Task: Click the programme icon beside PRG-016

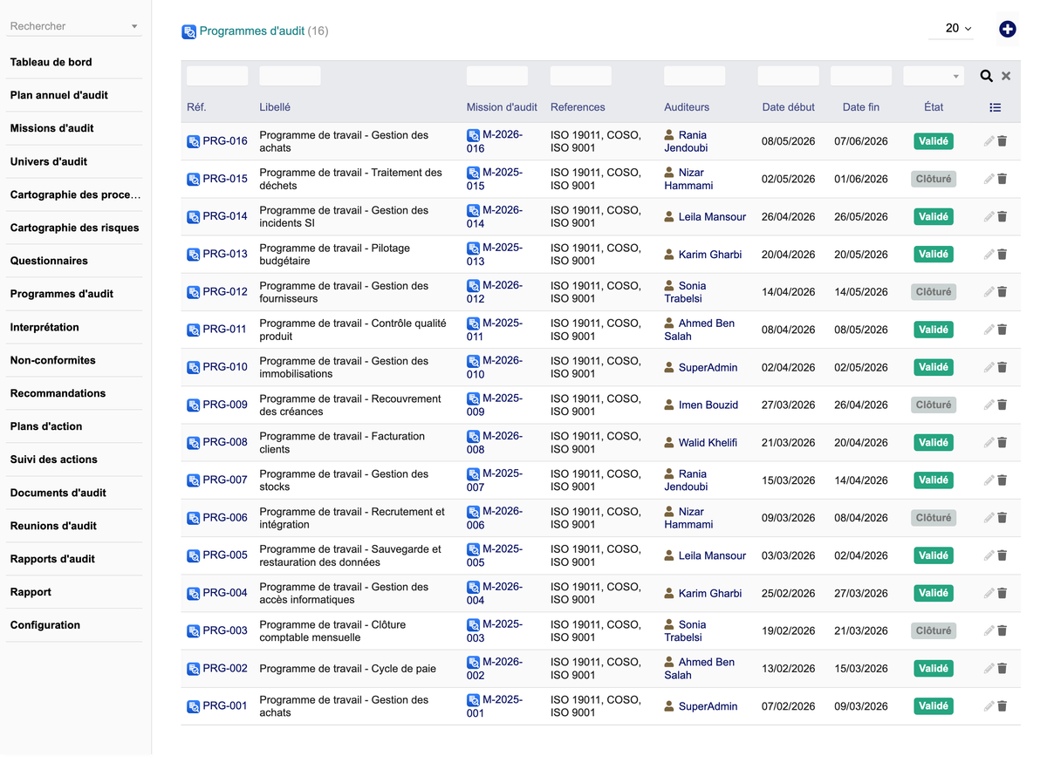Action: tap(194, 141)
